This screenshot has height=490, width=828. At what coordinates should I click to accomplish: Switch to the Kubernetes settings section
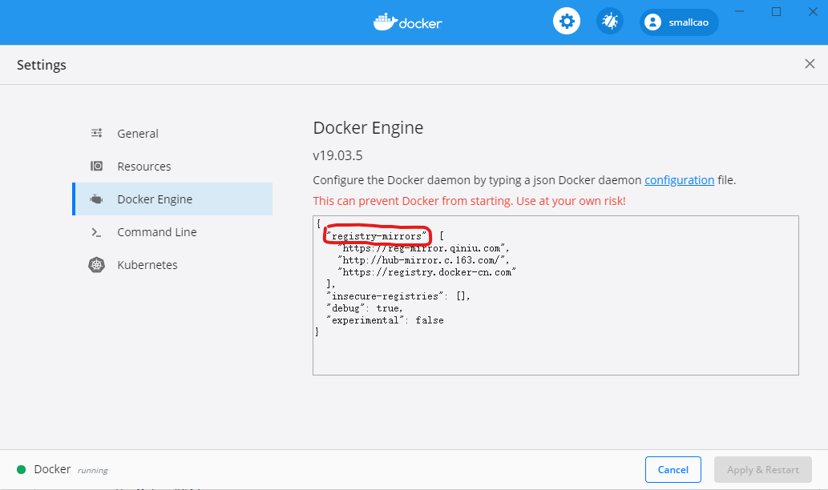coord(149,264)
